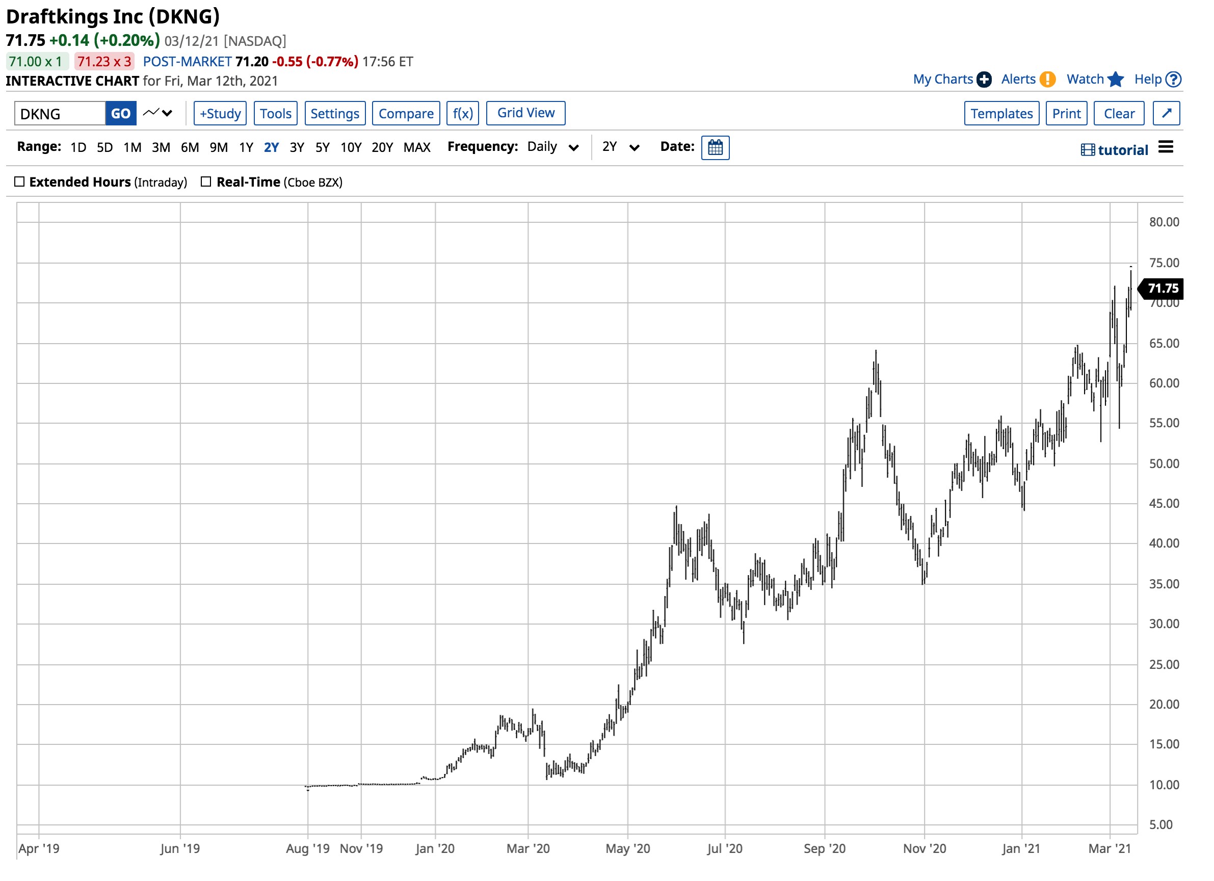Select the 1D range
1214x881 pixels.
click(x=78, y=147)
